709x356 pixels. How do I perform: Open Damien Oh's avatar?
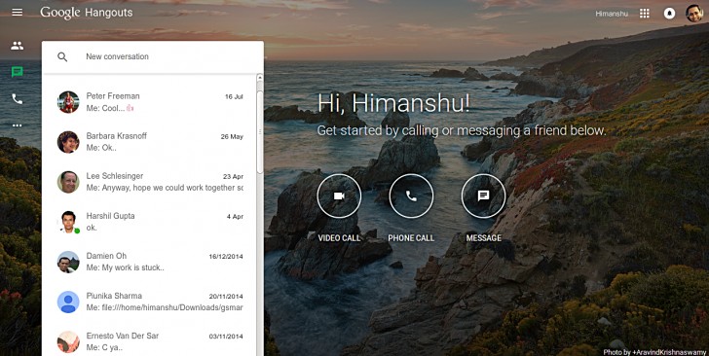tap(68, 262)
